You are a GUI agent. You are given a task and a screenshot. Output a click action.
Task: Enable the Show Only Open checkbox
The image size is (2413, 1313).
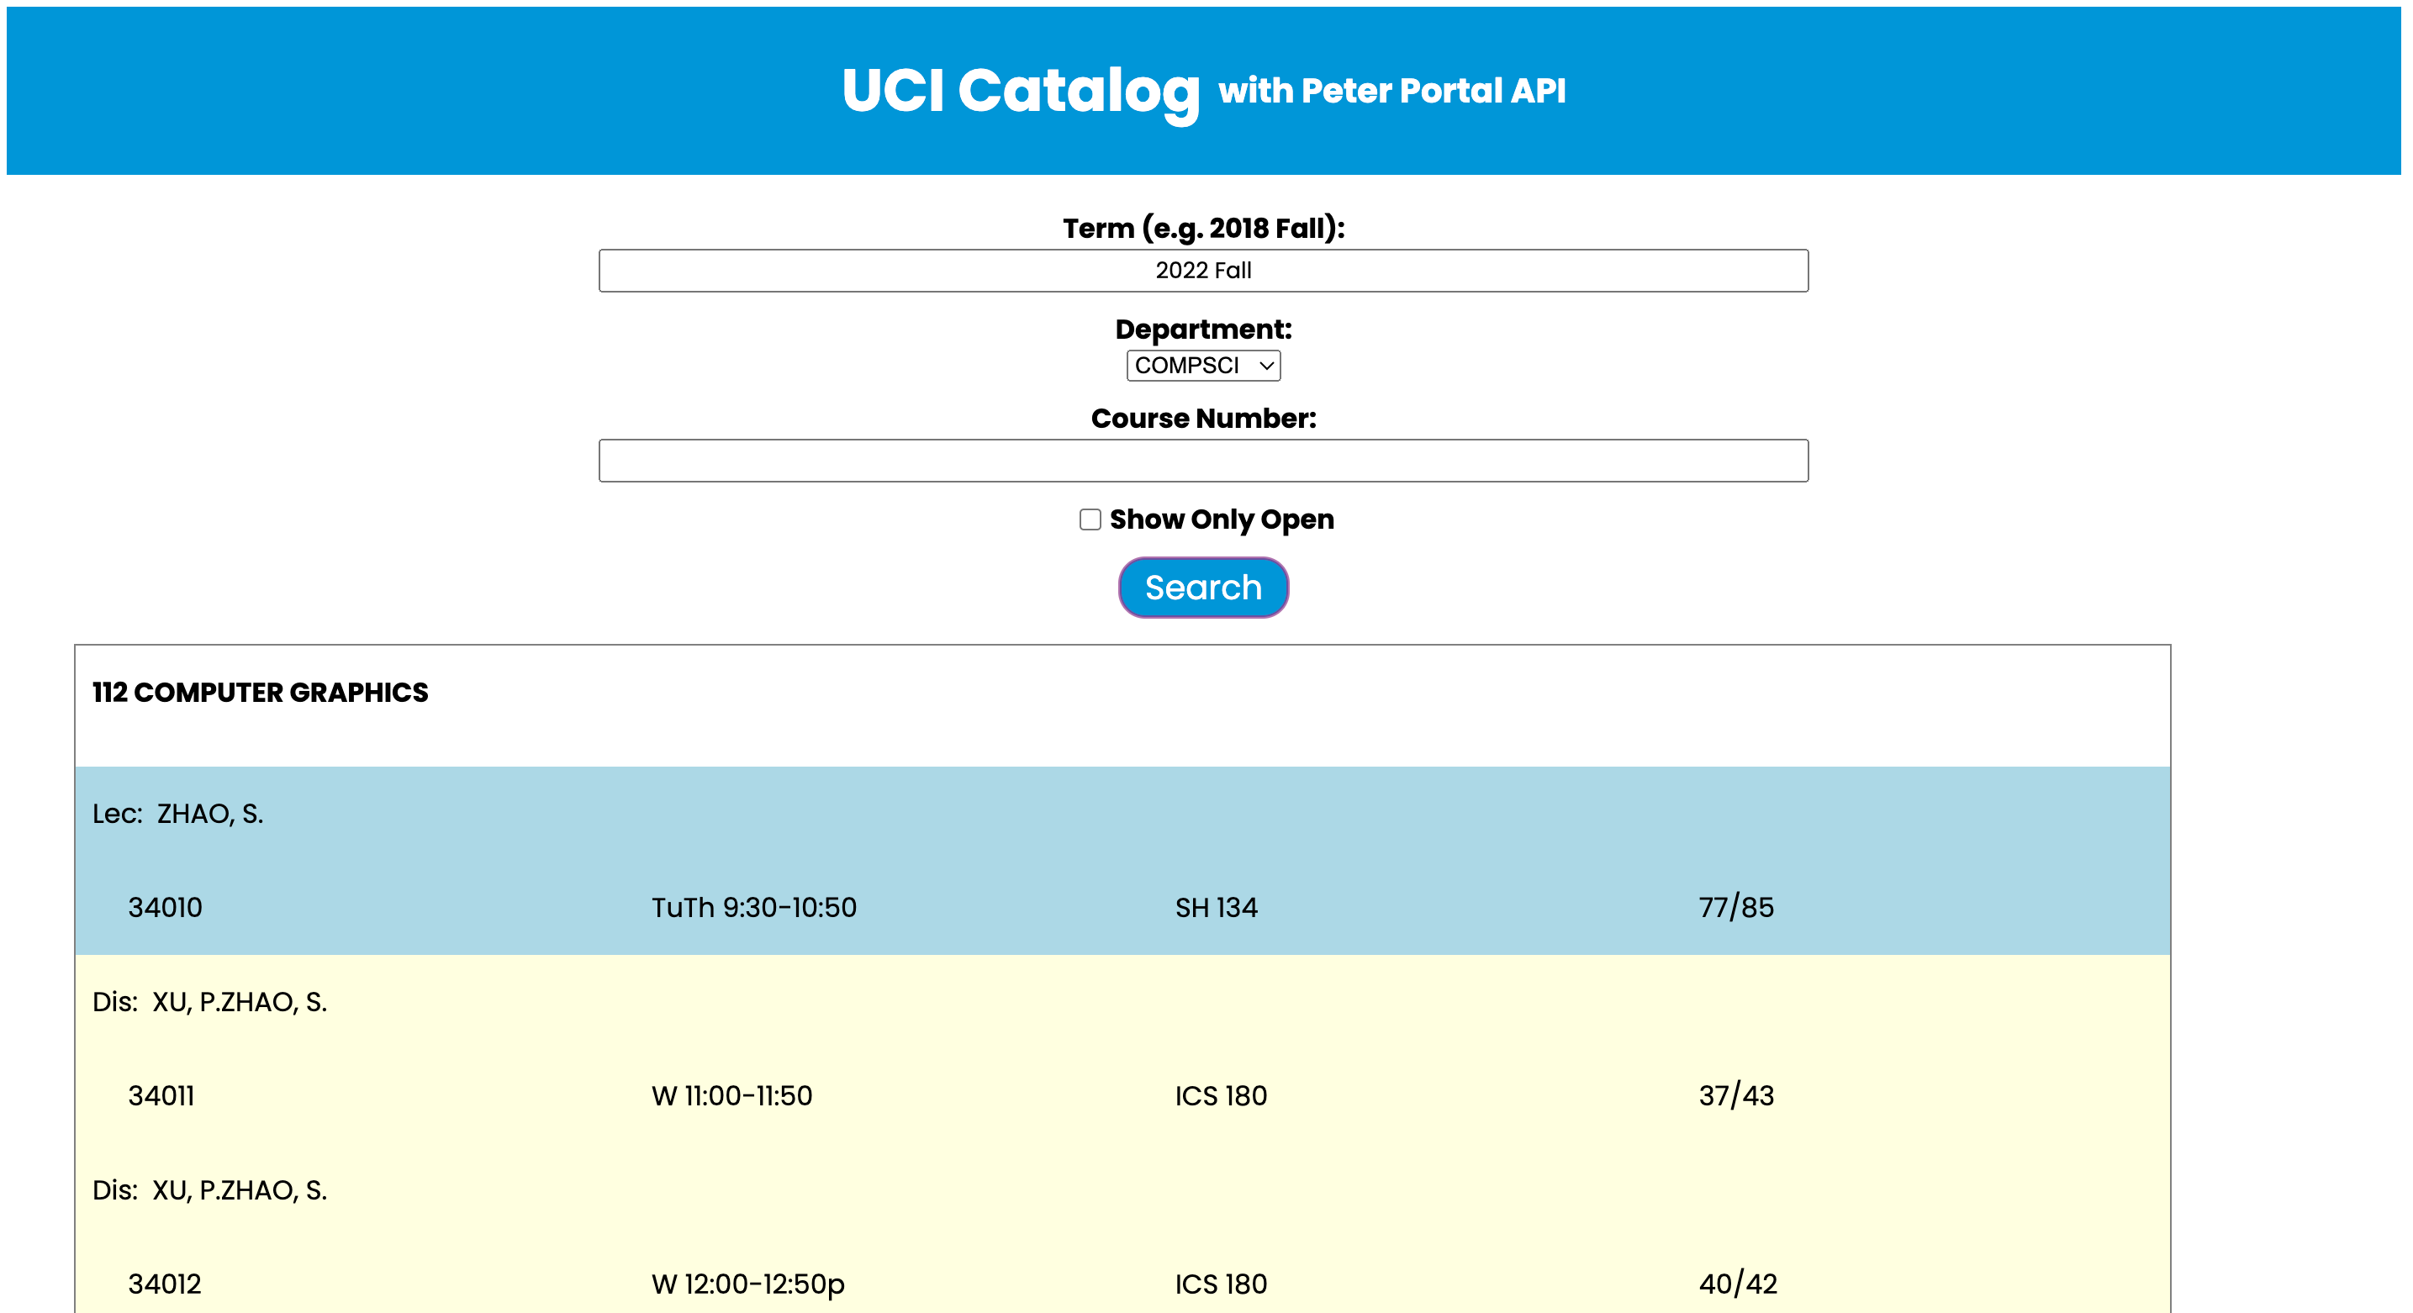tap(1090, 519)
